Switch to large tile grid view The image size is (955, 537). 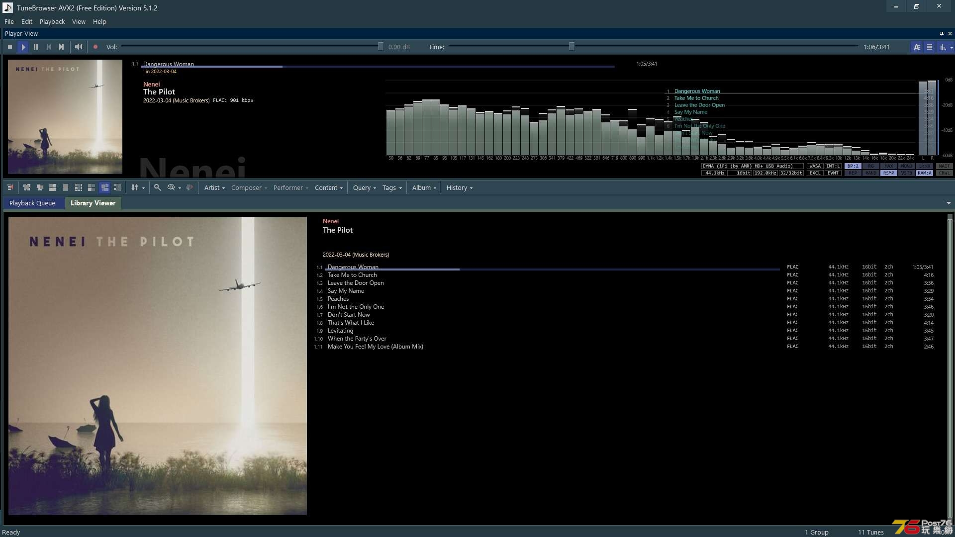(x=53, y=187)
